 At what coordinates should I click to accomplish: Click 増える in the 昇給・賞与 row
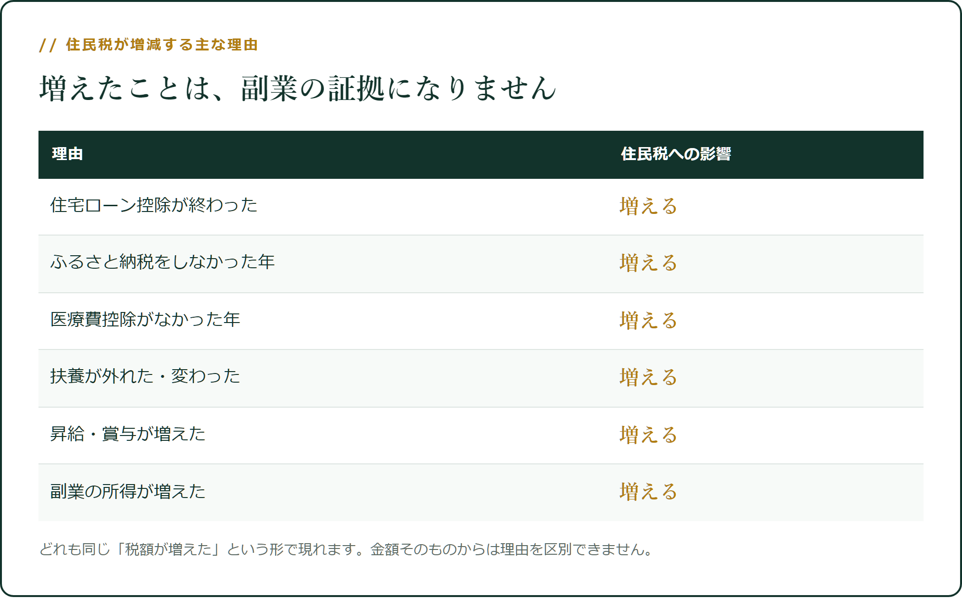(648, 435)
